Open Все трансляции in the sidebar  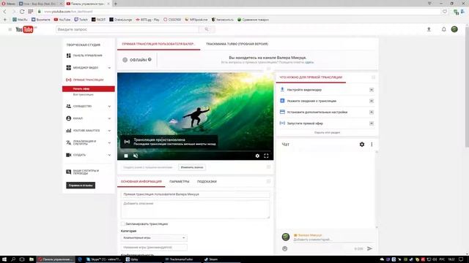click(x=83, y=94)
